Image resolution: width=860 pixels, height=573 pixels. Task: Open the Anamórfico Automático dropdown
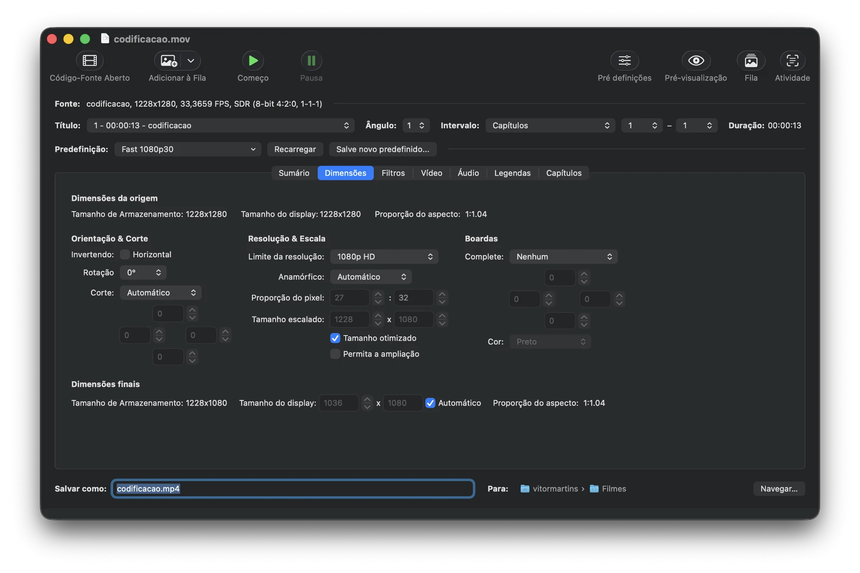click(x=371, y=277)
